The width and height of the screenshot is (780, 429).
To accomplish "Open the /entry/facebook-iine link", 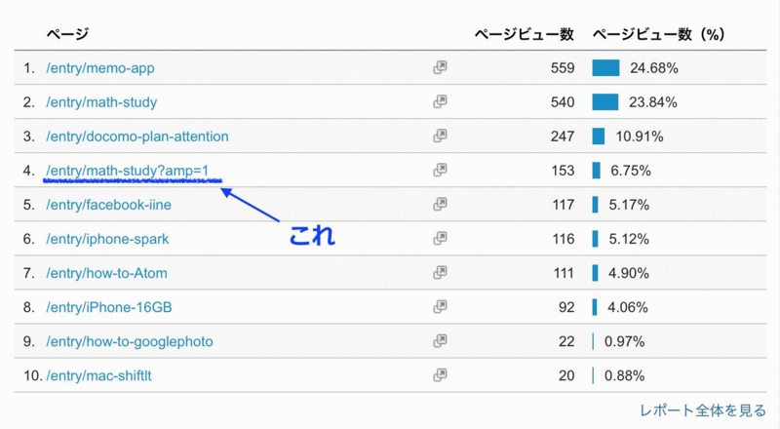I will tap(108, 205).
